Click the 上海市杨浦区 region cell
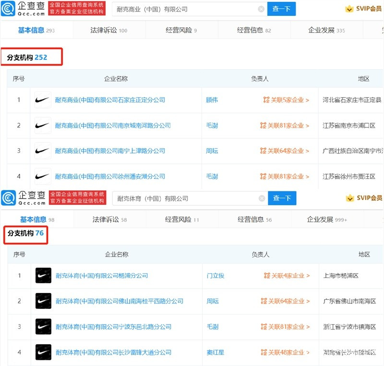 [x=341, y=276]
